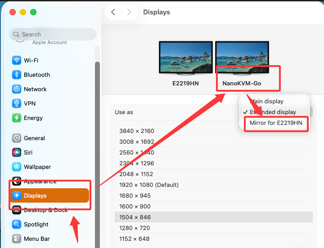Open Wi-Fi settings icon
Screen dimensions: 324x248
click(x=17, y=61)
